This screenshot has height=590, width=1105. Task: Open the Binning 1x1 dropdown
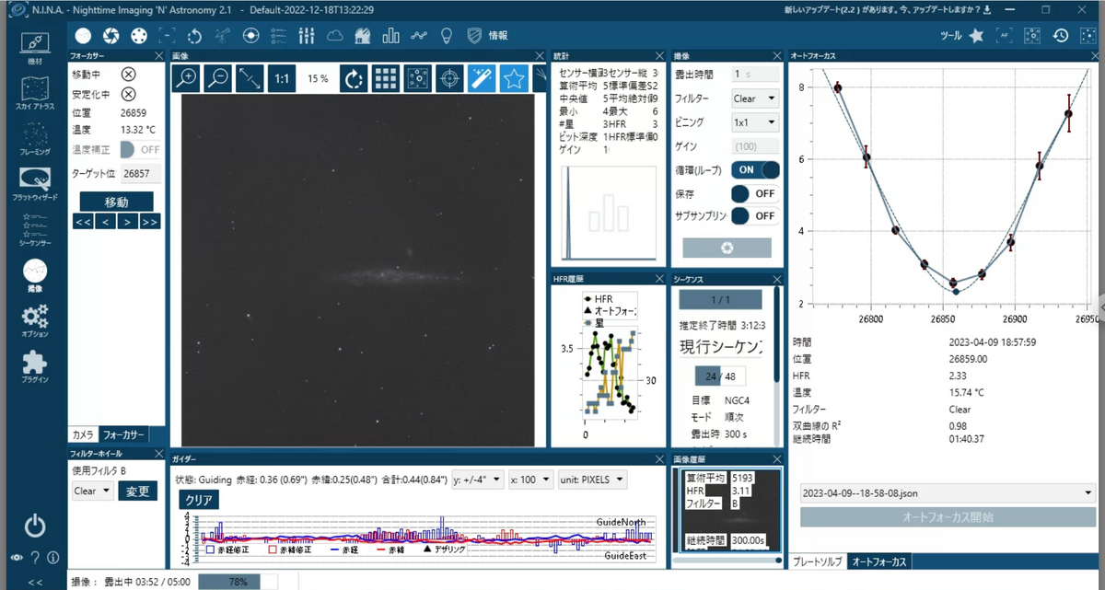click(x=754, y=121)
